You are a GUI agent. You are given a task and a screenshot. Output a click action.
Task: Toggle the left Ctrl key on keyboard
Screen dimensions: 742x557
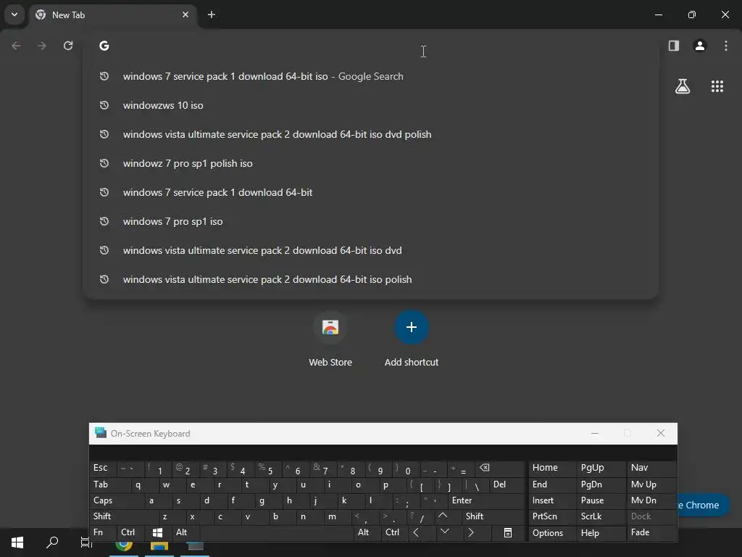pos(130,532)
